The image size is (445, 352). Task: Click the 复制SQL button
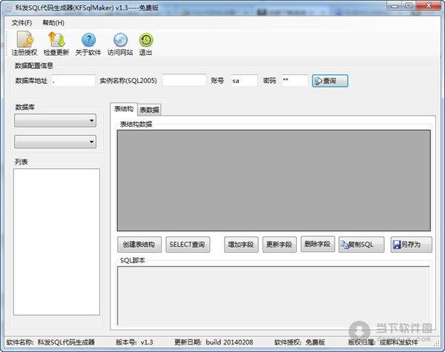[361, 245]
